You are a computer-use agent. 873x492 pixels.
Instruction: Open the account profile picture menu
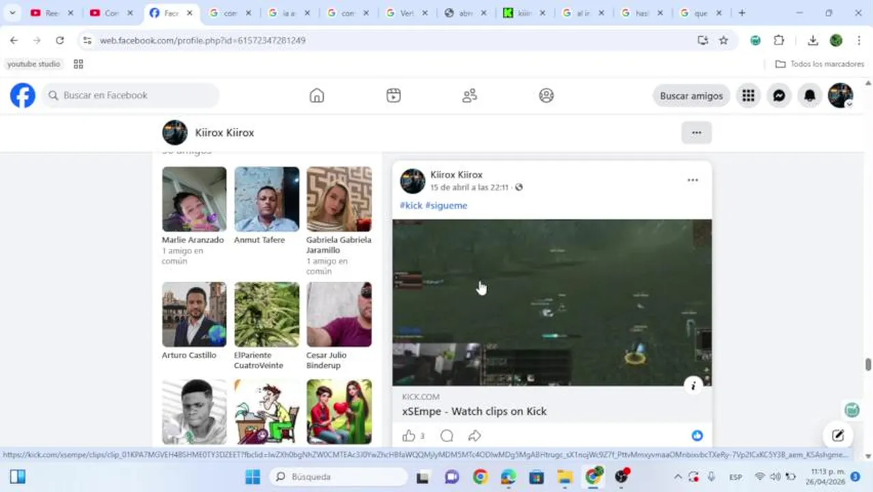point(840,96)
